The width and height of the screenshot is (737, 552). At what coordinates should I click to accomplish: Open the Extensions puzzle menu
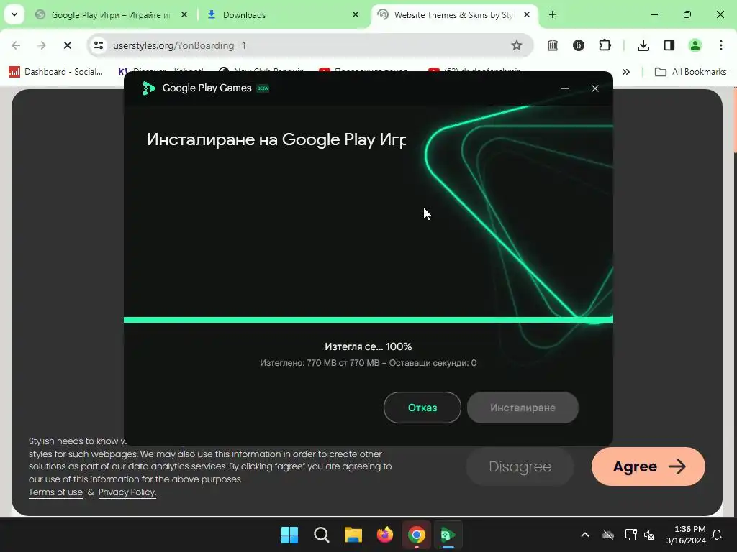[605, 45]
